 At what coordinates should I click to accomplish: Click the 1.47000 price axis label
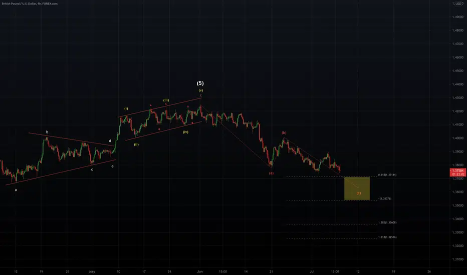(x=458, y=43)
